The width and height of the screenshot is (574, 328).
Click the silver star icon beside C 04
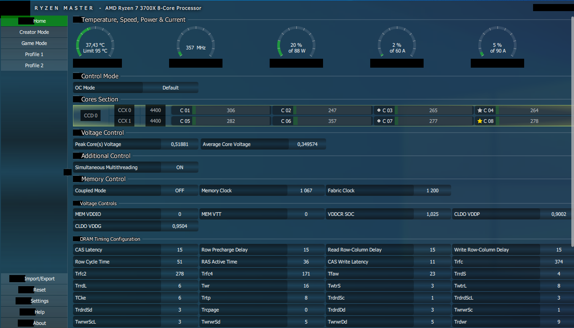pos(480,110)
